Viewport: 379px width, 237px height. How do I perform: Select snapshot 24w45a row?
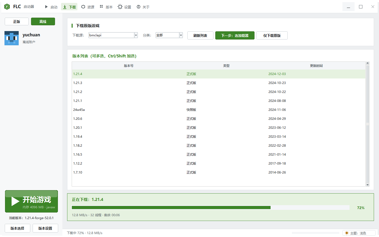(218, 110)
